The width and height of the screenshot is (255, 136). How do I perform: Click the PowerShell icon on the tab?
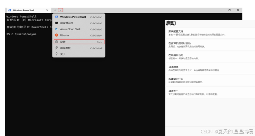[x=10, y=10]
